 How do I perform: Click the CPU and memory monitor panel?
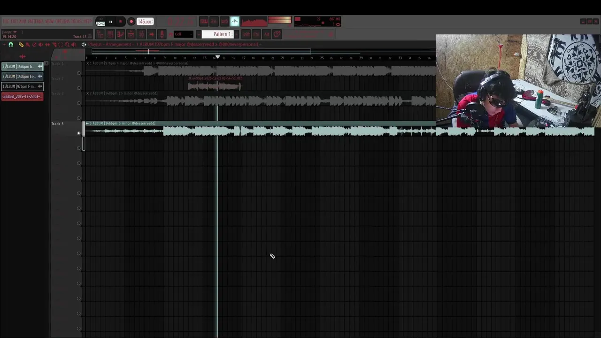[317, 22]
